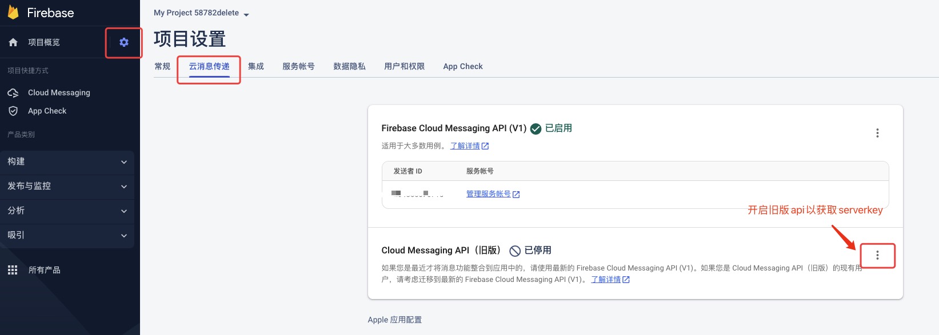The height and width of the screenshot is (335, 939).
Task: Open App Check sidebar shortcut
Action: (x=47, y=111)
